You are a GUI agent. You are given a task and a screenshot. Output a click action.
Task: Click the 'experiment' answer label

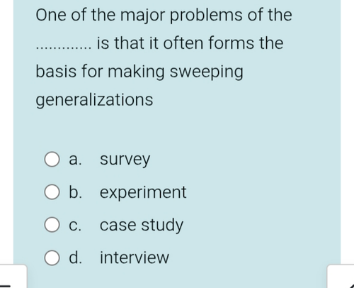click(143, 193)
